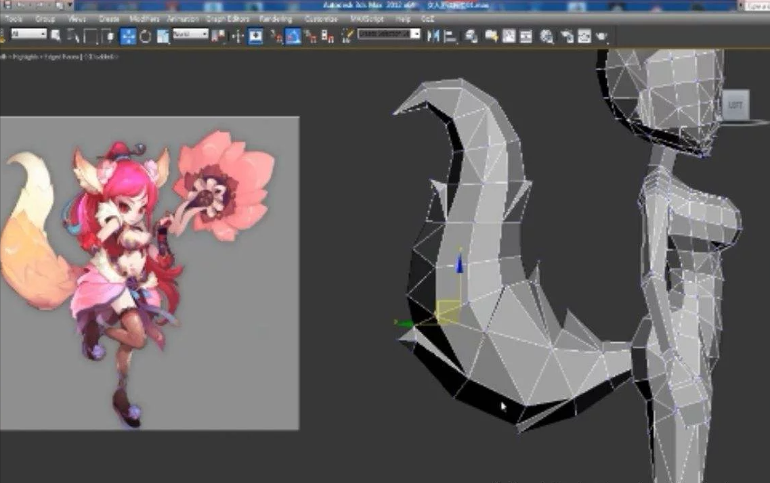Viewport: 770px width, 483px height.
Task: Expand the reference coordinate system dropdown
Action: [190, 34]
